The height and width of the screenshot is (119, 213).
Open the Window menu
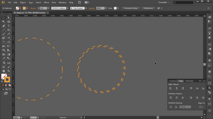(63, 2)
